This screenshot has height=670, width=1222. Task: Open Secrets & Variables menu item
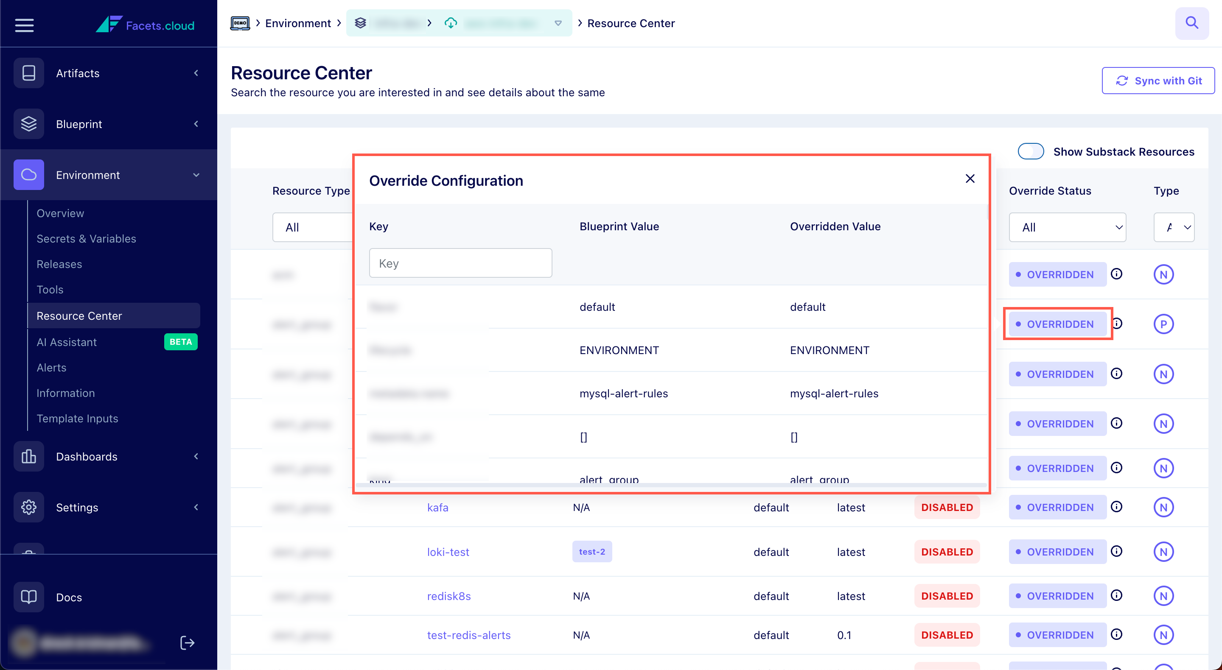(x=86, y=238)
